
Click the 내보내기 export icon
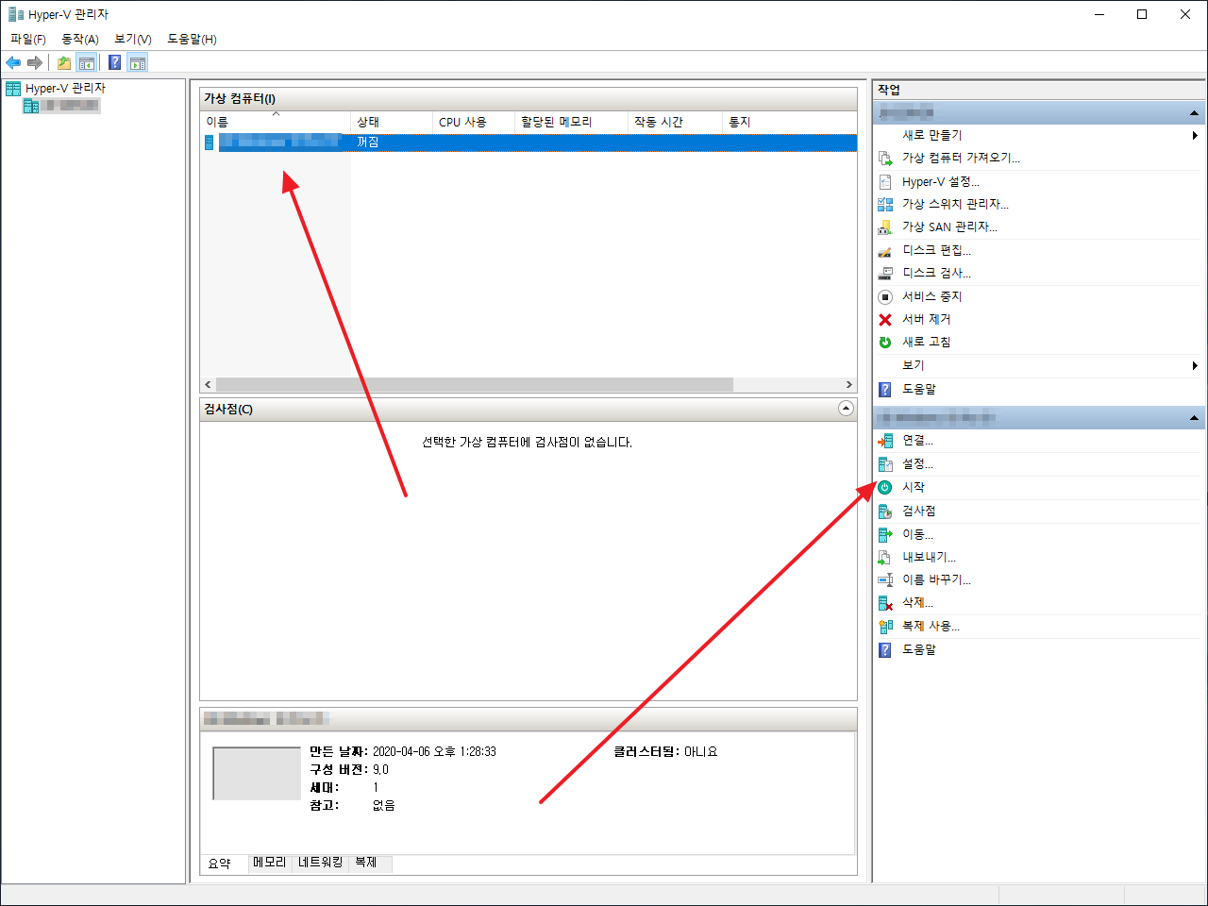tap(885, 557)
